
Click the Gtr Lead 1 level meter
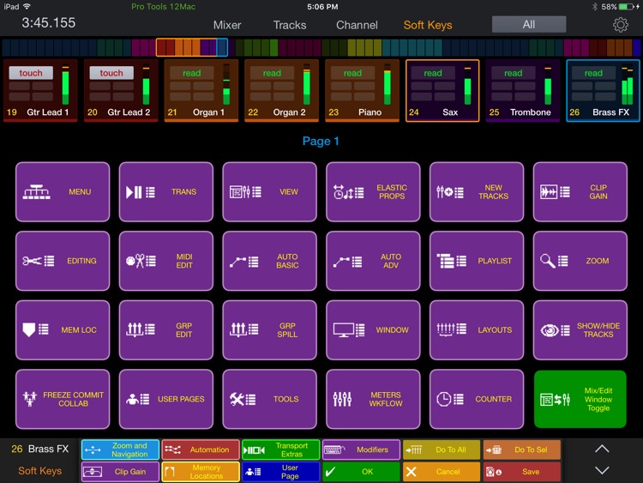pyautogui.click(x=65, y=86)
